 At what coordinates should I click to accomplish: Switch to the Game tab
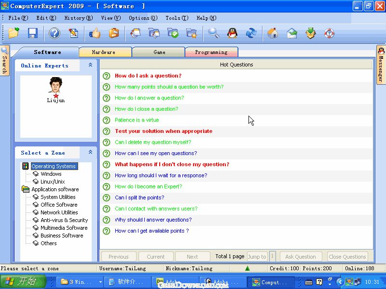click(159, 52)
